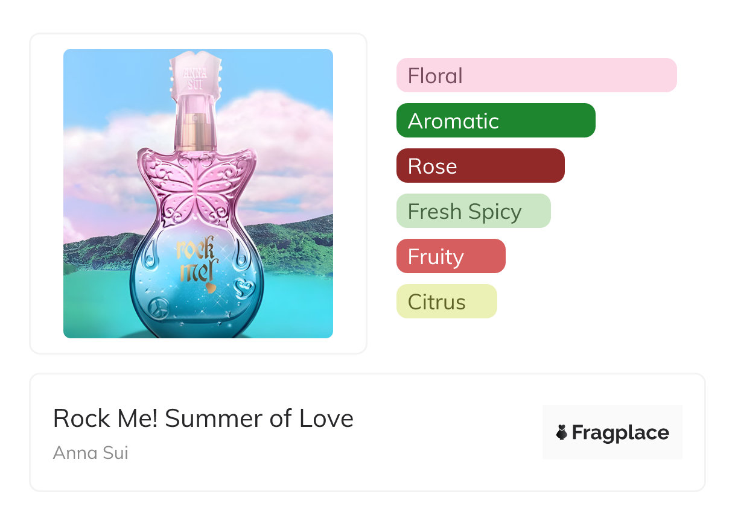Choose the Citrus accord bar
Viewport: 735px width, 521px height.
coord(446,302)
